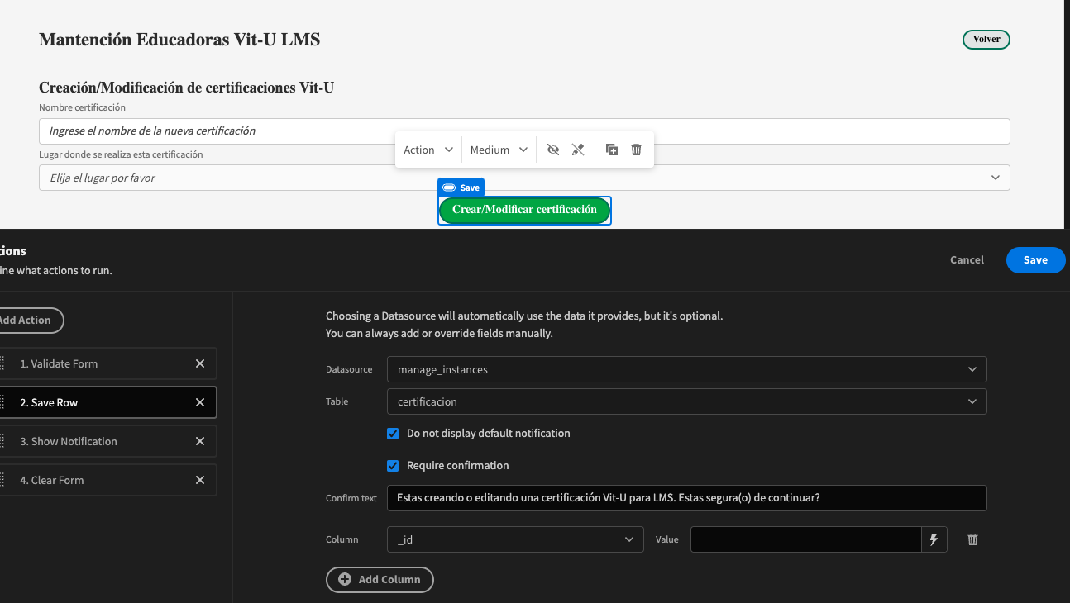The image size is (1070, 603).
Task: Duplicate the component with the copy icon
Action: click(x=611, y=150)
